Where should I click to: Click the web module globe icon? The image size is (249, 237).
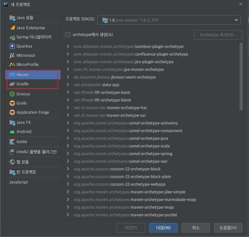(12, 162)
